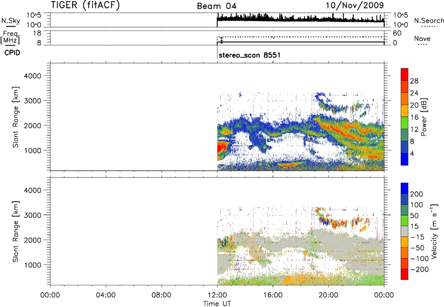Pick the yellow-orange segment of power colorbar

[x=405, y=110]
